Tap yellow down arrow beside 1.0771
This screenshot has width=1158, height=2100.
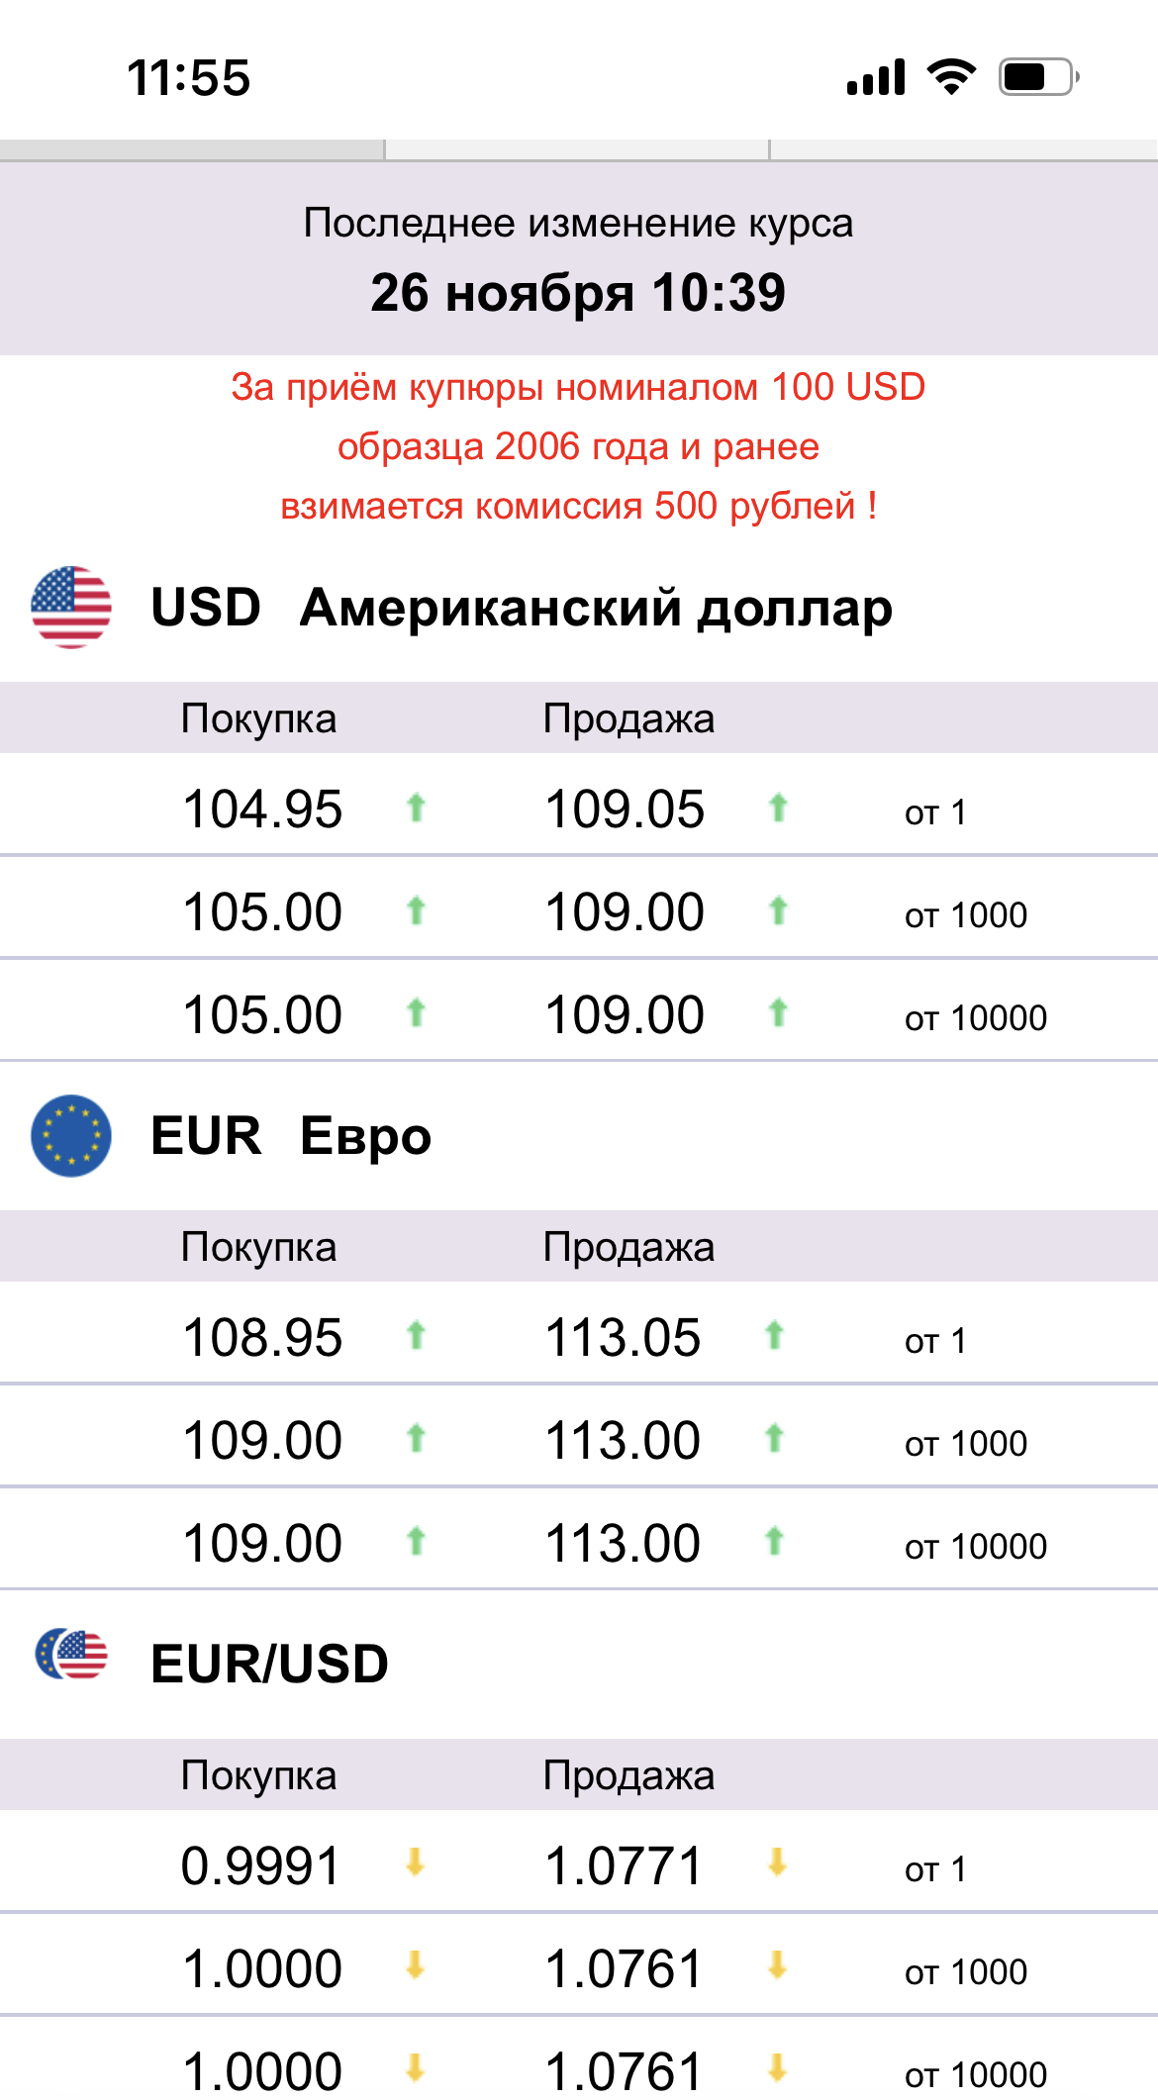778,1863
